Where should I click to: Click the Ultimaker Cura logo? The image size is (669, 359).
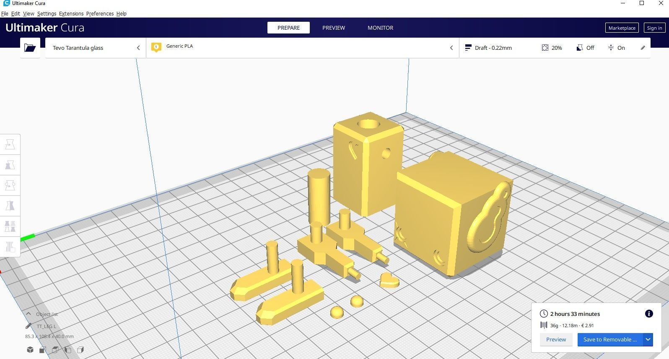tap(45, 28)
